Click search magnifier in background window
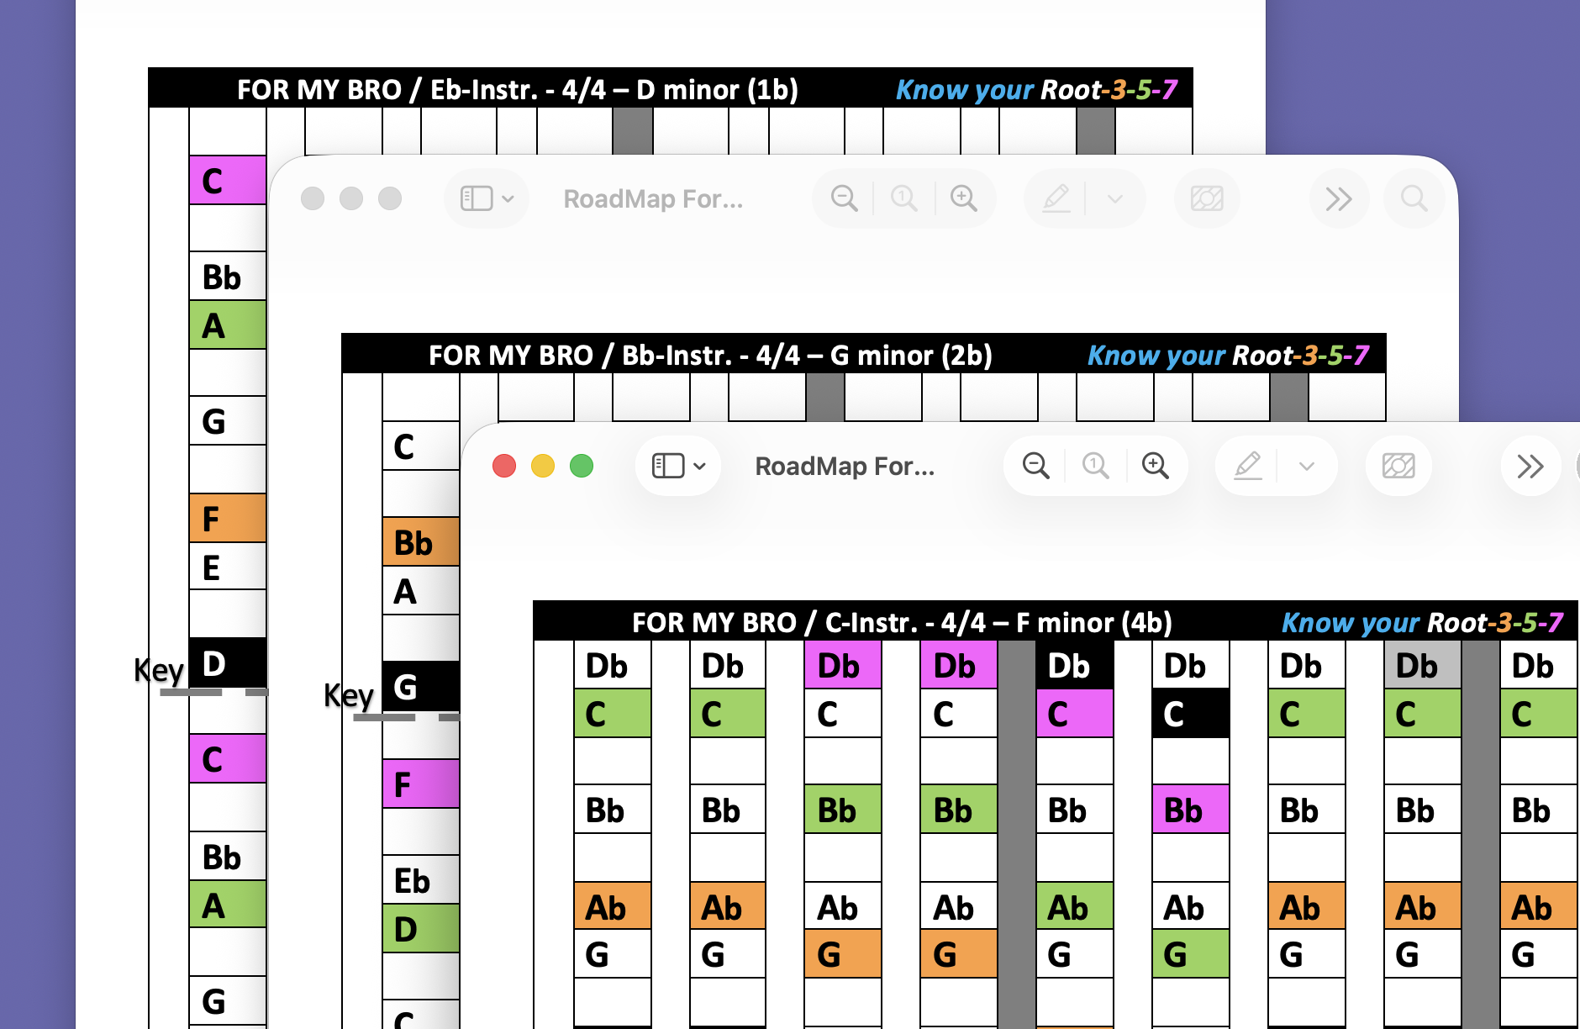The image size is (1580, 1029). pos(1414,198)
